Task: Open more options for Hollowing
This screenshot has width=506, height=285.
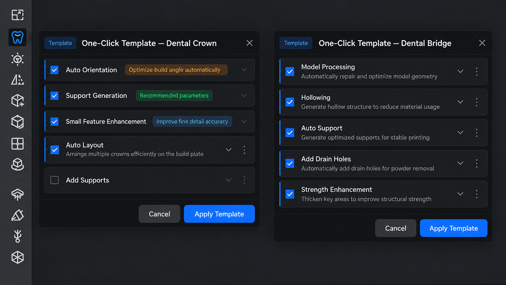Action: [477, 102]
